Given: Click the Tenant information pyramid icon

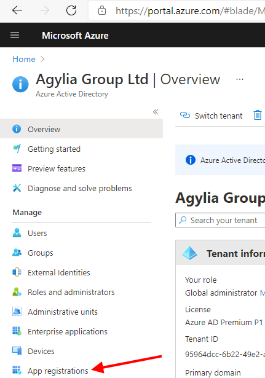Looking at the screenshot, I should (190, 253).
